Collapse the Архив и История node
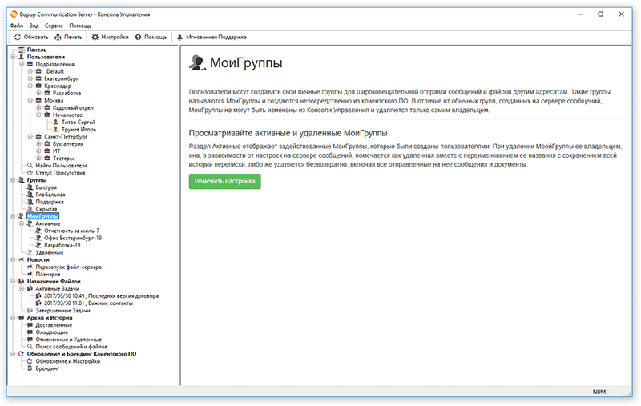This screenshot has height=406, width=641. (13, 318)
